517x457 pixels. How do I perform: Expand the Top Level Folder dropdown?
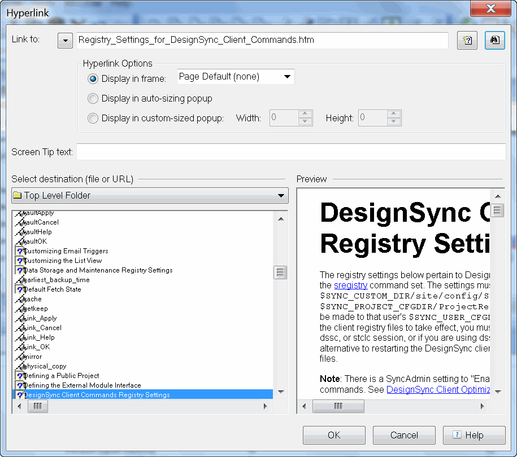[150, 196]
